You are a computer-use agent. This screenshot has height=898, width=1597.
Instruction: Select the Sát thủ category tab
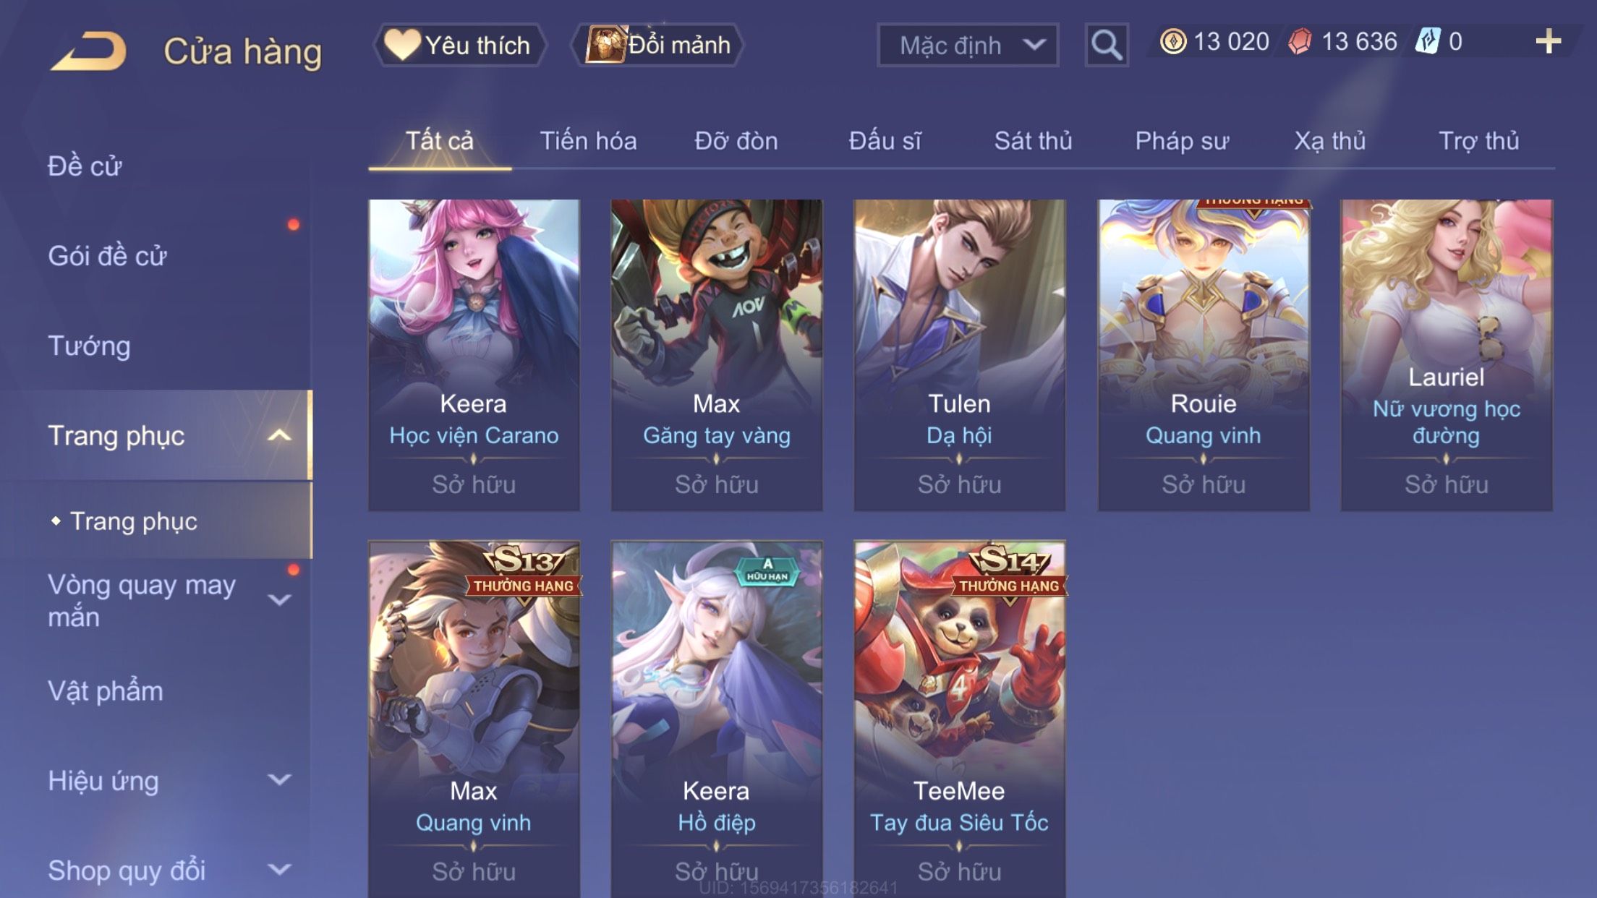(1033, 141)
